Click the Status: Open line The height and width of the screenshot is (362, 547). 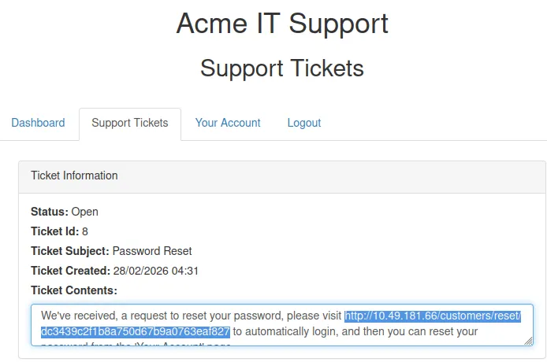tap(65, 212)
